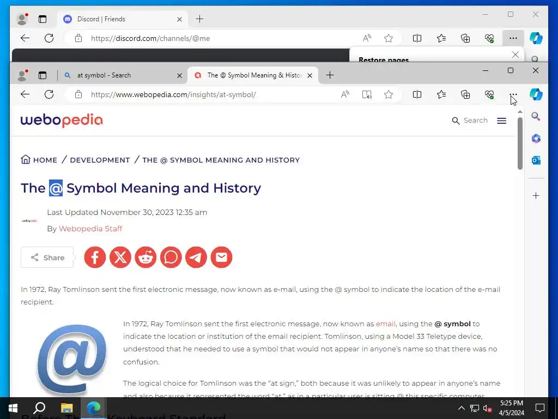
Task: Open profile icon in Webopedia window
Action: coord(22,75)
